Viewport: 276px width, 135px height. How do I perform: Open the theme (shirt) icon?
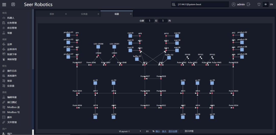(259, 4)
